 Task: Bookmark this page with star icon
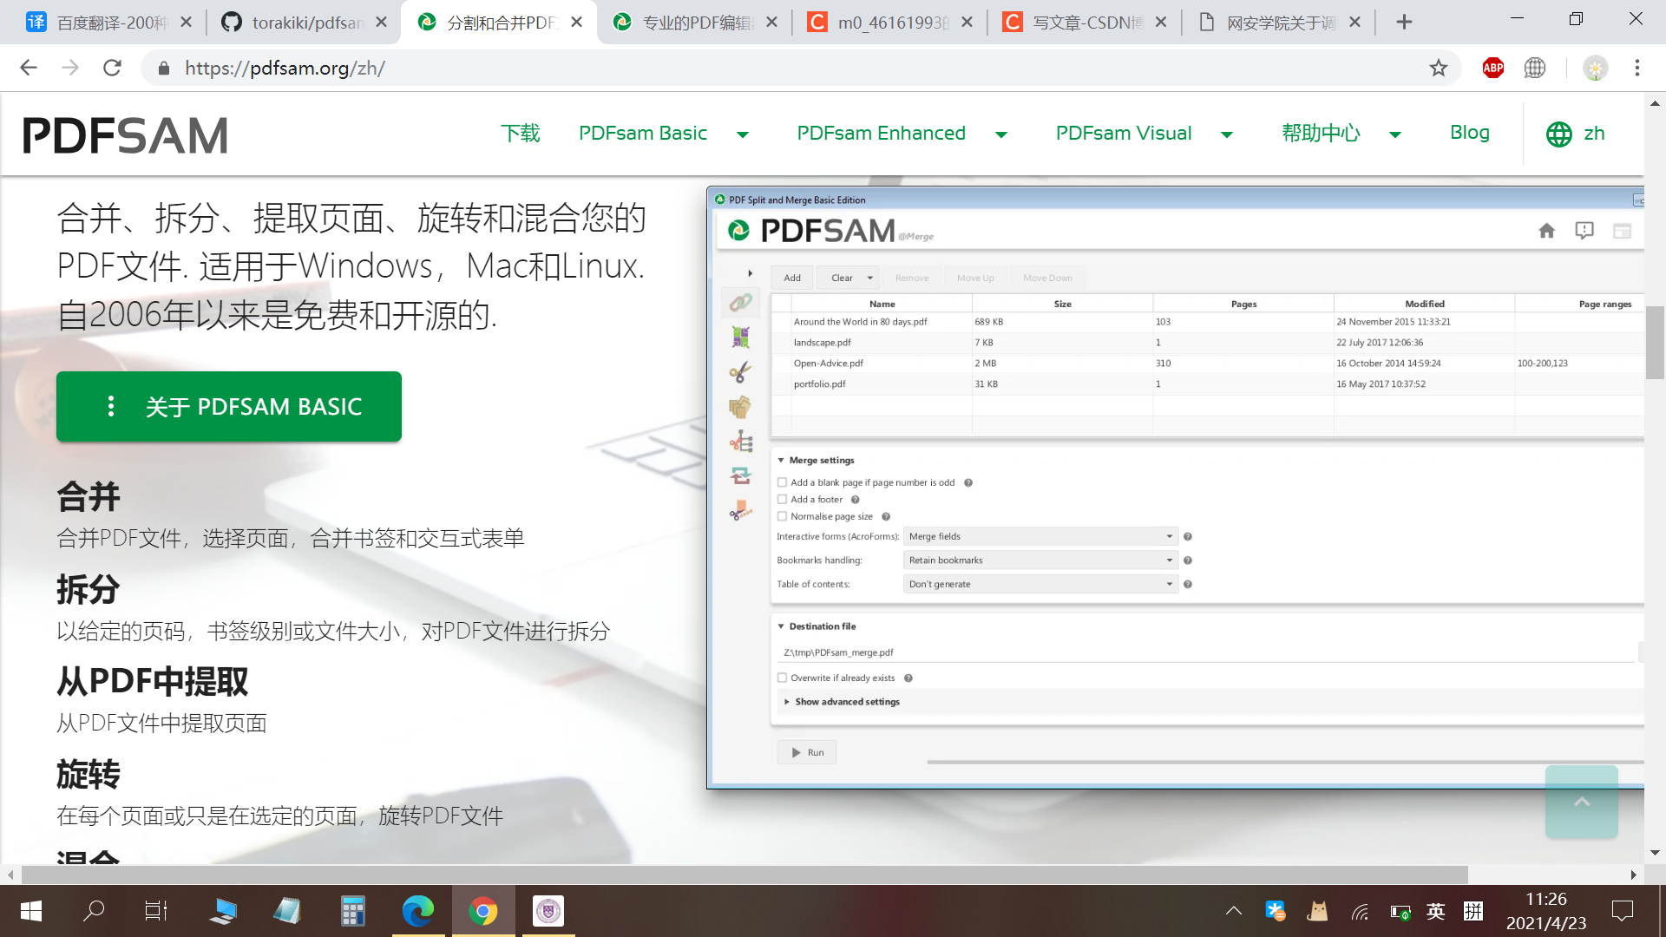coord(1439,68)
